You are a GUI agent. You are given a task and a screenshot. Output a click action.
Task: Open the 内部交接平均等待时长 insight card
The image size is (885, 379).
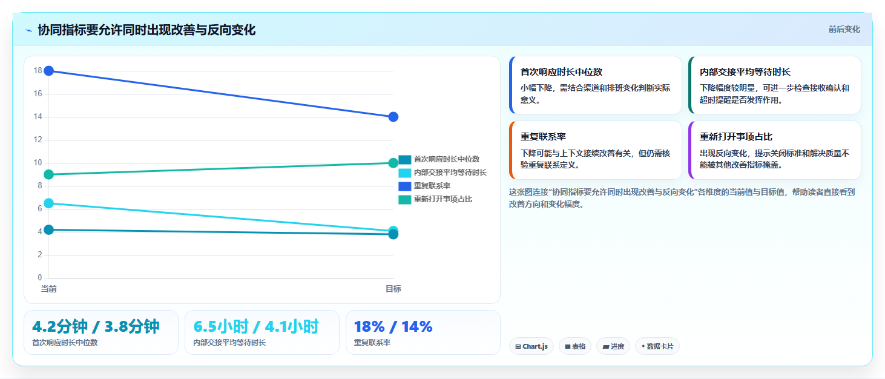point(775,85)
